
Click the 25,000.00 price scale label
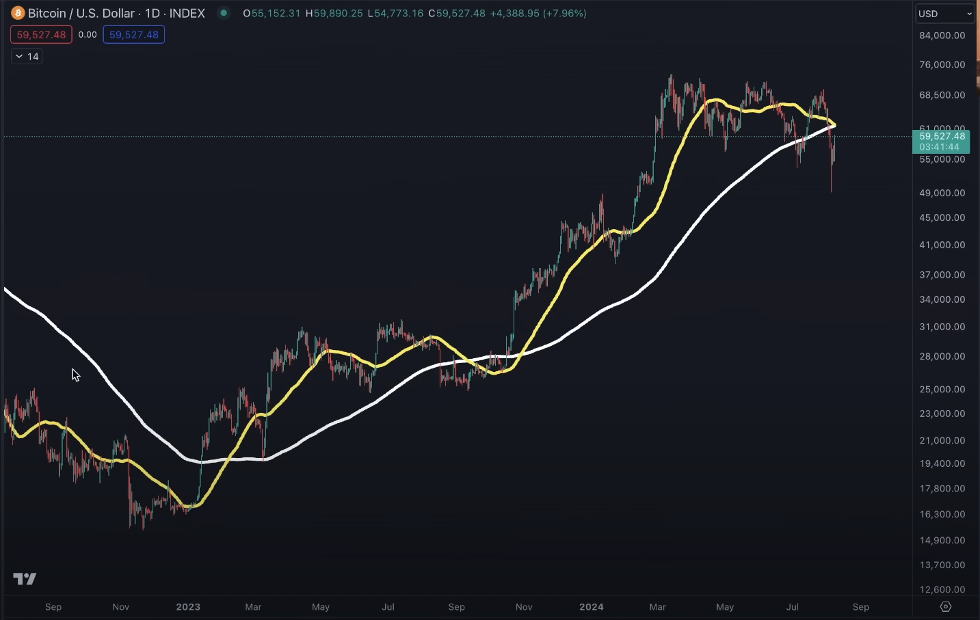(x=942, y=390)
